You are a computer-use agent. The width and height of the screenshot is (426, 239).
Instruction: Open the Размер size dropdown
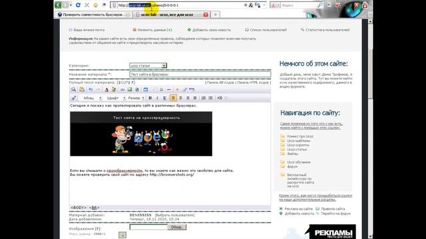136,98
